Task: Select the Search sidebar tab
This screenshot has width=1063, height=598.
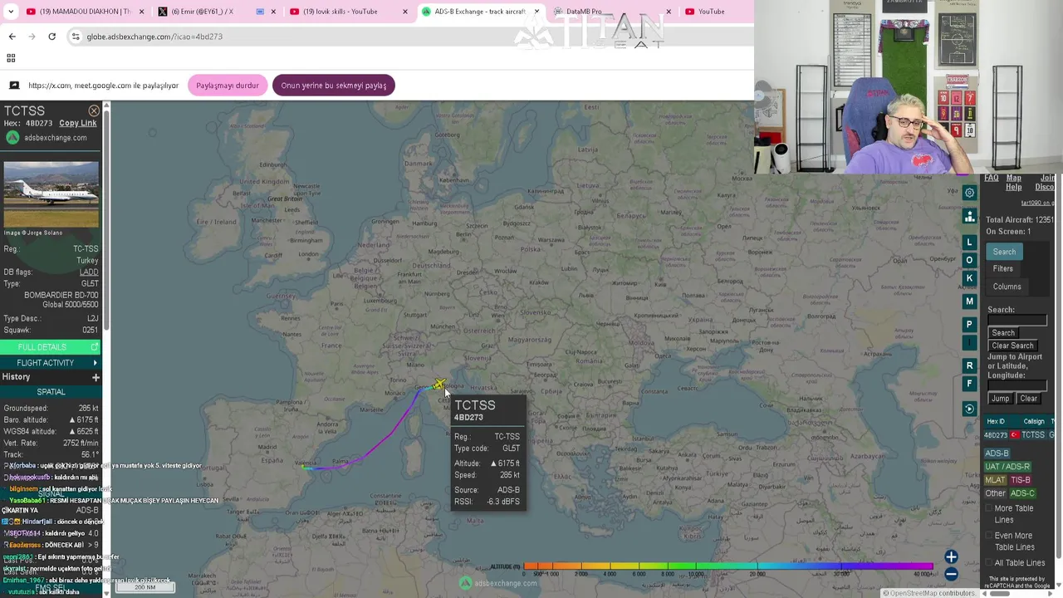Action: 1004,252
